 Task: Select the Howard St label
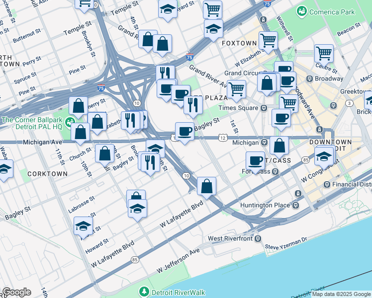97,246
